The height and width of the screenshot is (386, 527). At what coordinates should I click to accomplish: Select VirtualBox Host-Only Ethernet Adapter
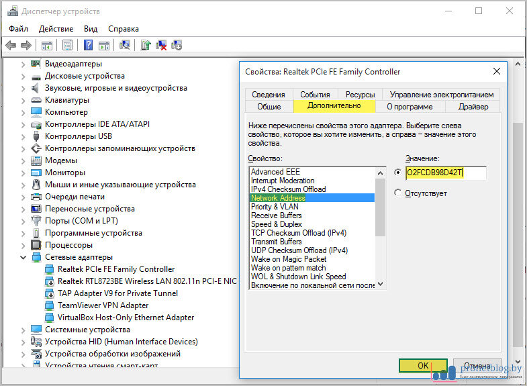[x=126, y=318]
